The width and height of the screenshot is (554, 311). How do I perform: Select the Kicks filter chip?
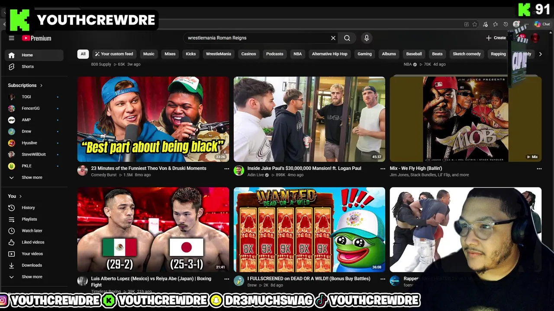click(191, 54)
